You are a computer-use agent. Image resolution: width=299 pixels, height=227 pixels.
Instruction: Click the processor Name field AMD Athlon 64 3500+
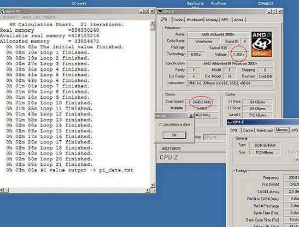click(x=218, y=35)
